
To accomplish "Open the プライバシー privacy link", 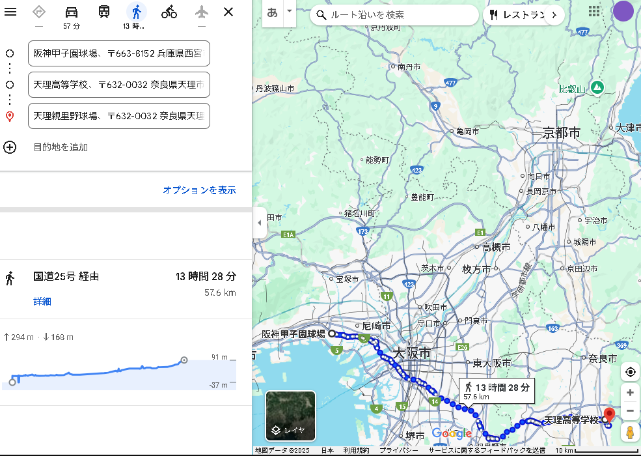I will [x=399, y=450].
